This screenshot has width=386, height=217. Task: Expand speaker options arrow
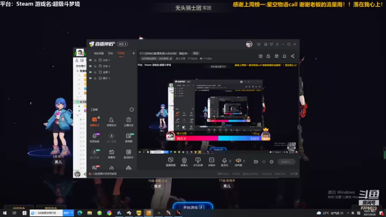244,161
